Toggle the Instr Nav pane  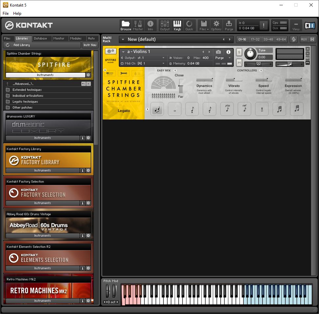90,45
